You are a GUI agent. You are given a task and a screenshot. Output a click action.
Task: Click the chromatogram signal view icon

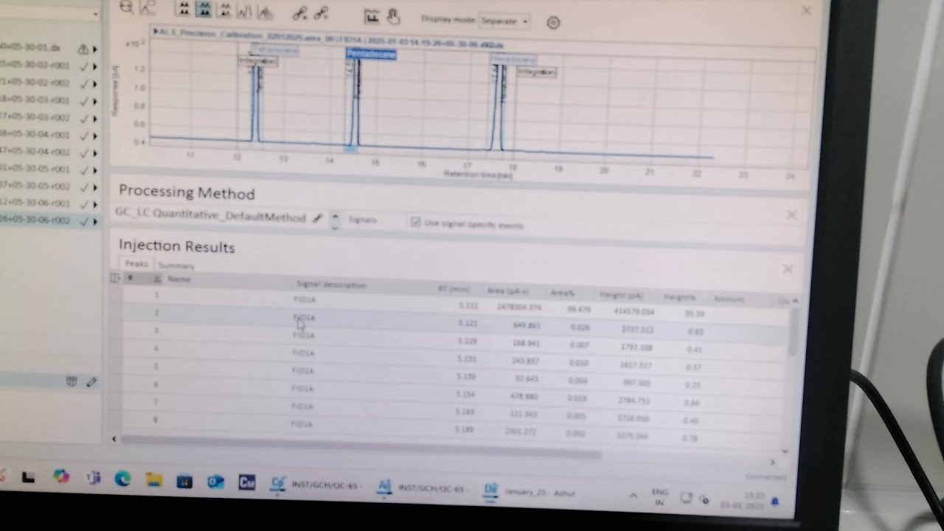372,15
